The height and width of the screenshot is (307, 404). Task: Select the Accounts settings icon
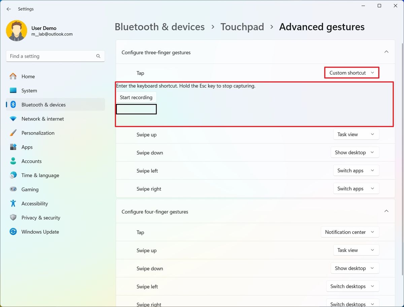click(x=13, y=161)
